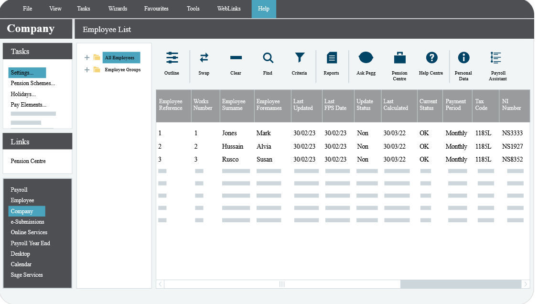The height and width of the screenshot is (304, 538).
Task: Open the Wizards menu
Action: 118,8
